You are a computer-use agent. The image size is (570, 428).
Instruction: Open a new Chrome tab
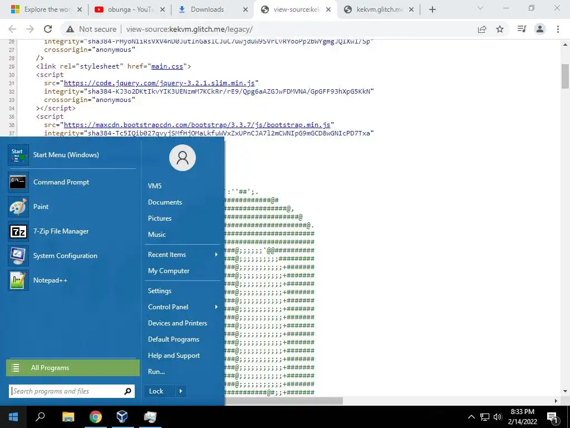click(x=432, y=10)
